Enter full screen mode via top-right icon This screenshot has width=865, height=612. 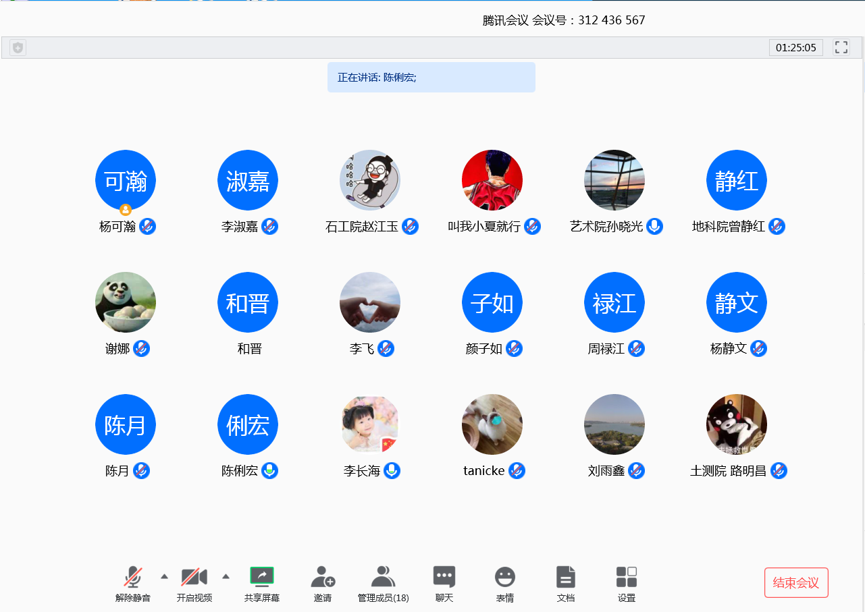click(841, 47)
